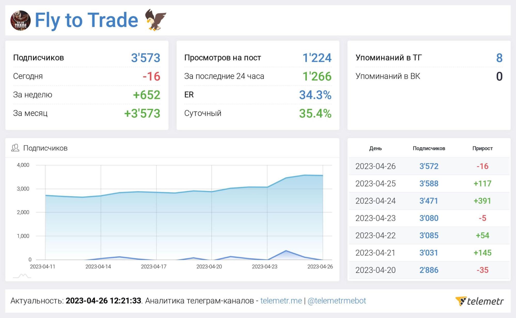Click the telemetr logo
The width and height of the screenshot is (516, 318).
[x=479, y=301]
